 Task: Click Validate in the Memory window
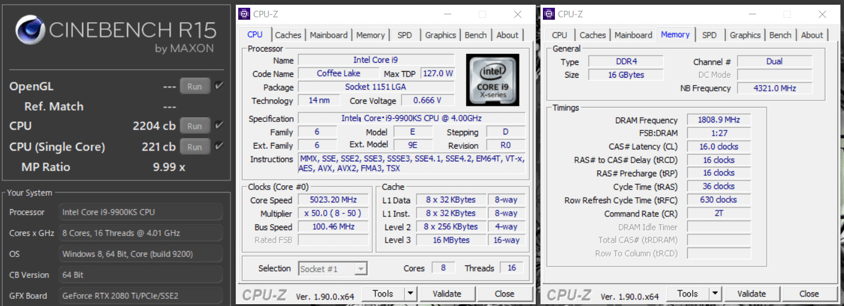(752, 293)
